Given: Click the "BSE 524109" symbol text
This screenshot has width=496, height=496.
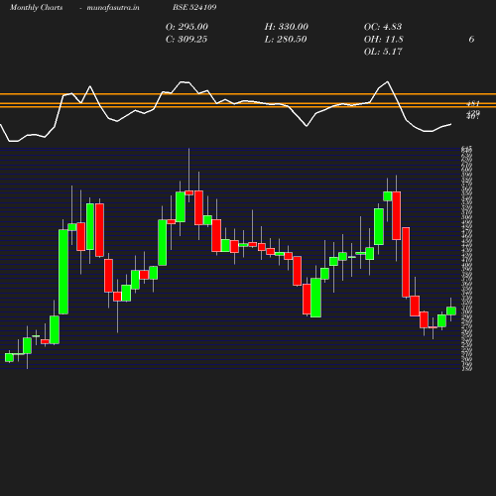Looking at the screenshot, I should tap(194, 7).
